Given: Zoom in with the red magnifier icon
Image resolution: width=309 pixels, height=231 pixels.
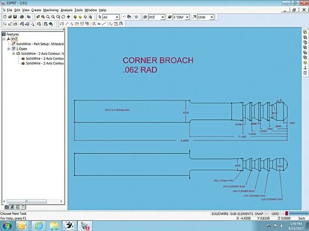Looking at the screenshot, I should pyautogui.click(x=43, y=17).
